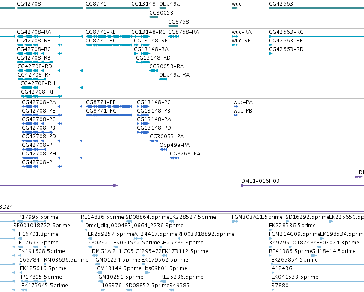Viewport: 364px width, 292px height.
Task: Click EST GM01234.5prime
Action: pos(118,260)
